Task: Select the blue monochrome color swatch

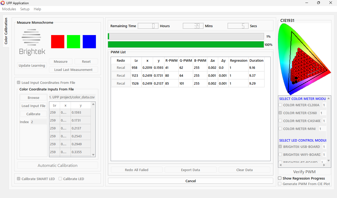Action: click(x=89, y=42)
